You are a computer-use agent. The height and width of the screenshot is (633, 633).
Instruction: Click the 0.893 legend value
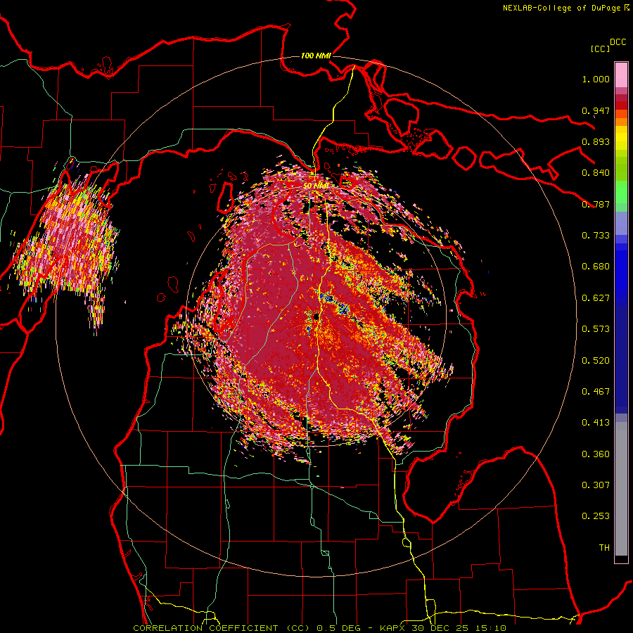click(596, 141)
